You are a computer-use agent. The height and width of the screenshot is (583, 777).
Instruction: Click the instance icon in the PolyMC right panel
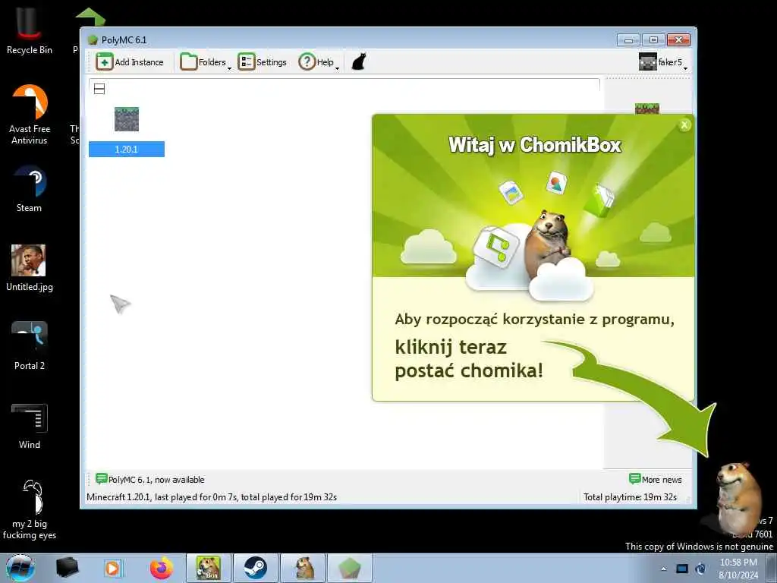pos(647,108)
